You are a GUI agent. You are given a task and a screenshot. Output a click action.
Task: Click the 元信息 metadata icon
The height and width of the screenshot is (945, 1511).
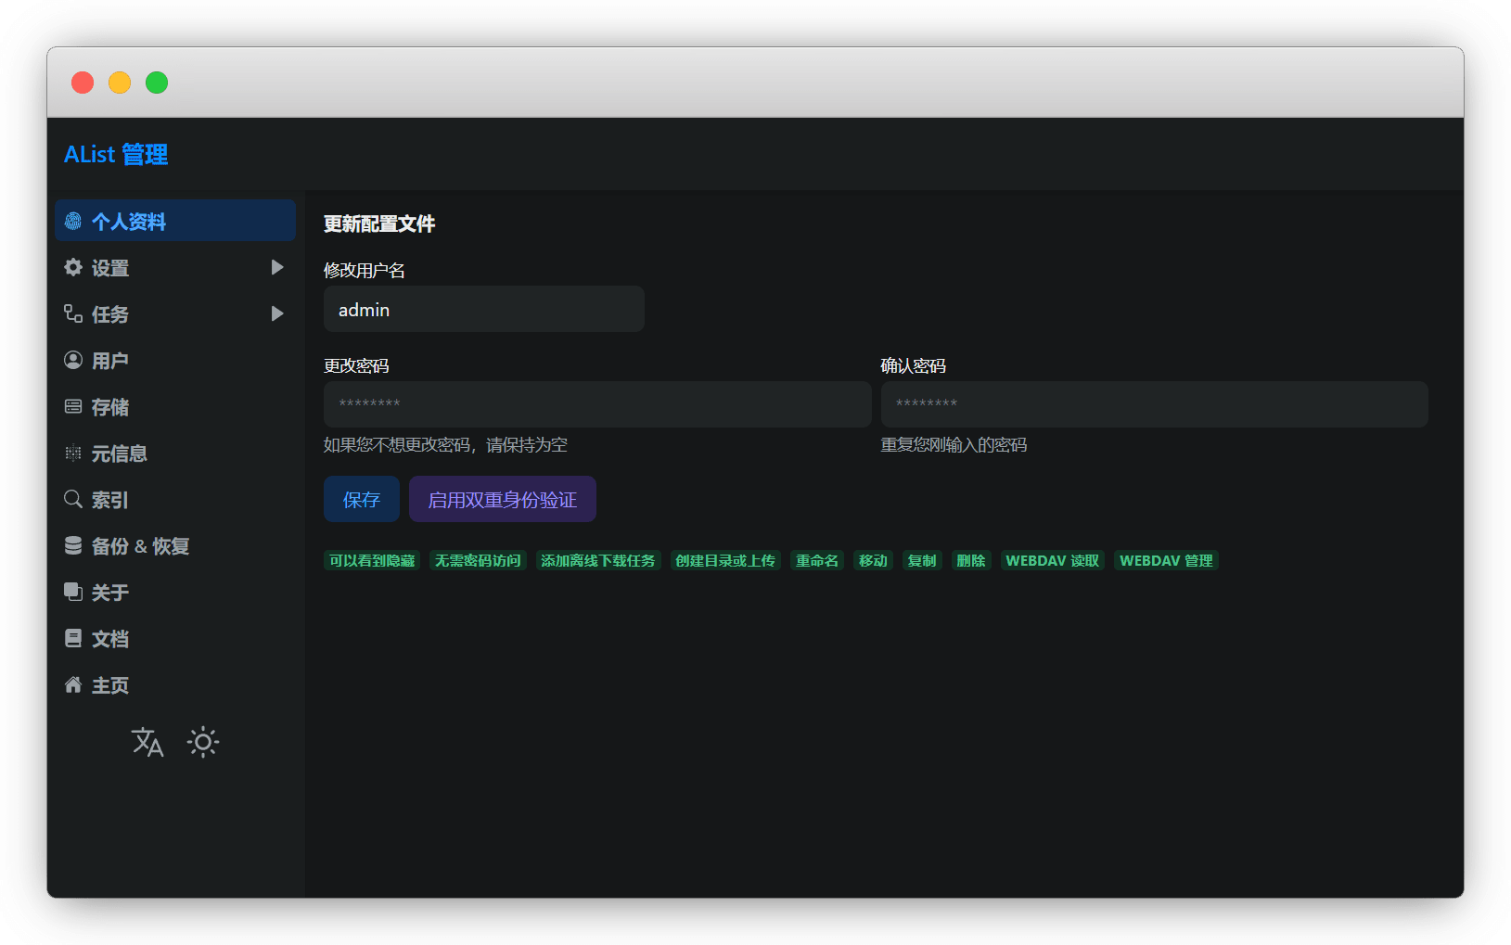73,453
